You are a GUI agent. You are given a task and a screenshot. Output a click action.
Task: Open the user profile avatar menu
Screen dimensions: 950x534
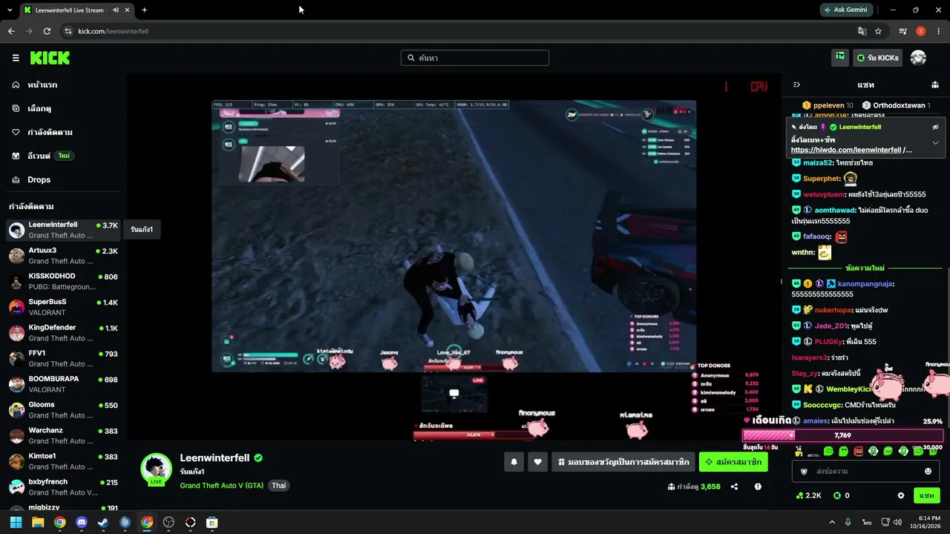918,58
